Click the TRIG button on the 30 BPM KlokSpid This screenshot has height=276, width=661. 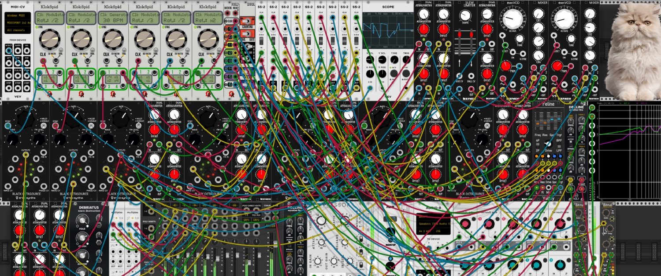[x=124, y=50]
